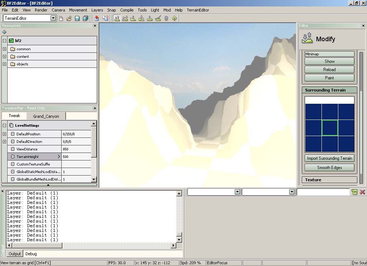Viewport: 367px width, 266px height.
Task: Click the open folder toolbar icon
Action: coord(69,18)
